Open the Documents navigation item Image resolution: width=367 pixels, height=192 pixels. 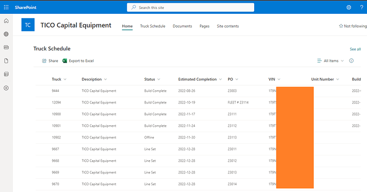(182, 26)
